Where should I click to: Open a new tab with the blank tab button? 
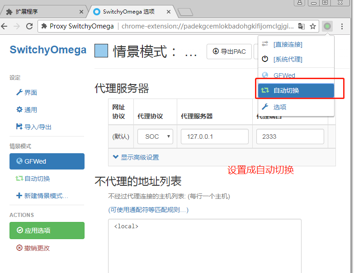click(185, 12)
